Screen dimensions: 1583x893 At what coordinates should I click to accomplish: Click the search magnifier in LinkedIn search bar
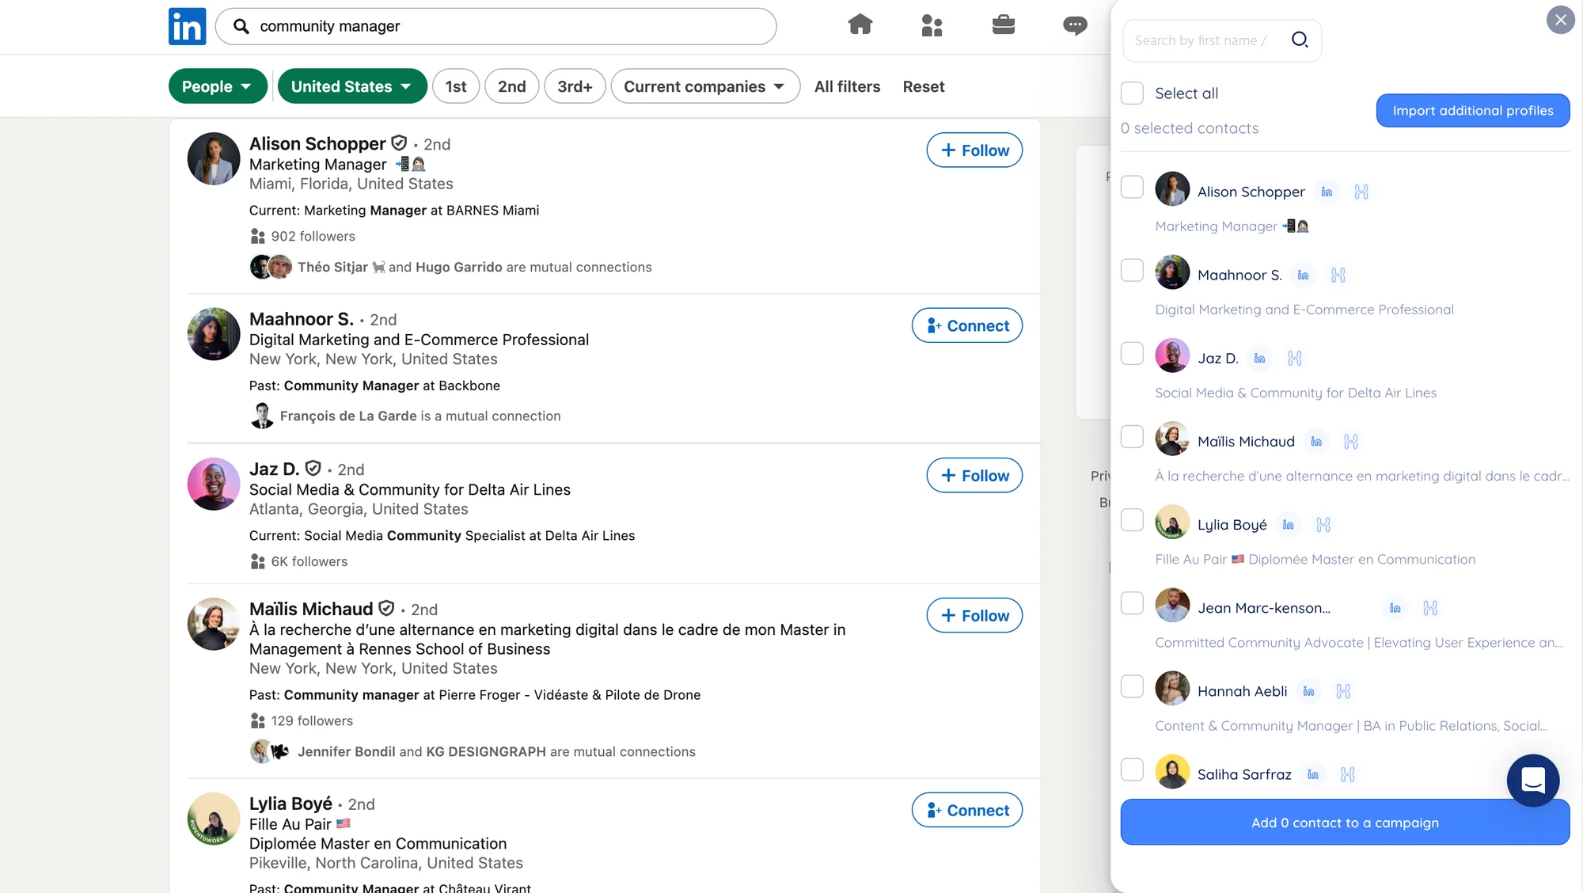pyautogui.click(x=241, y=26)
